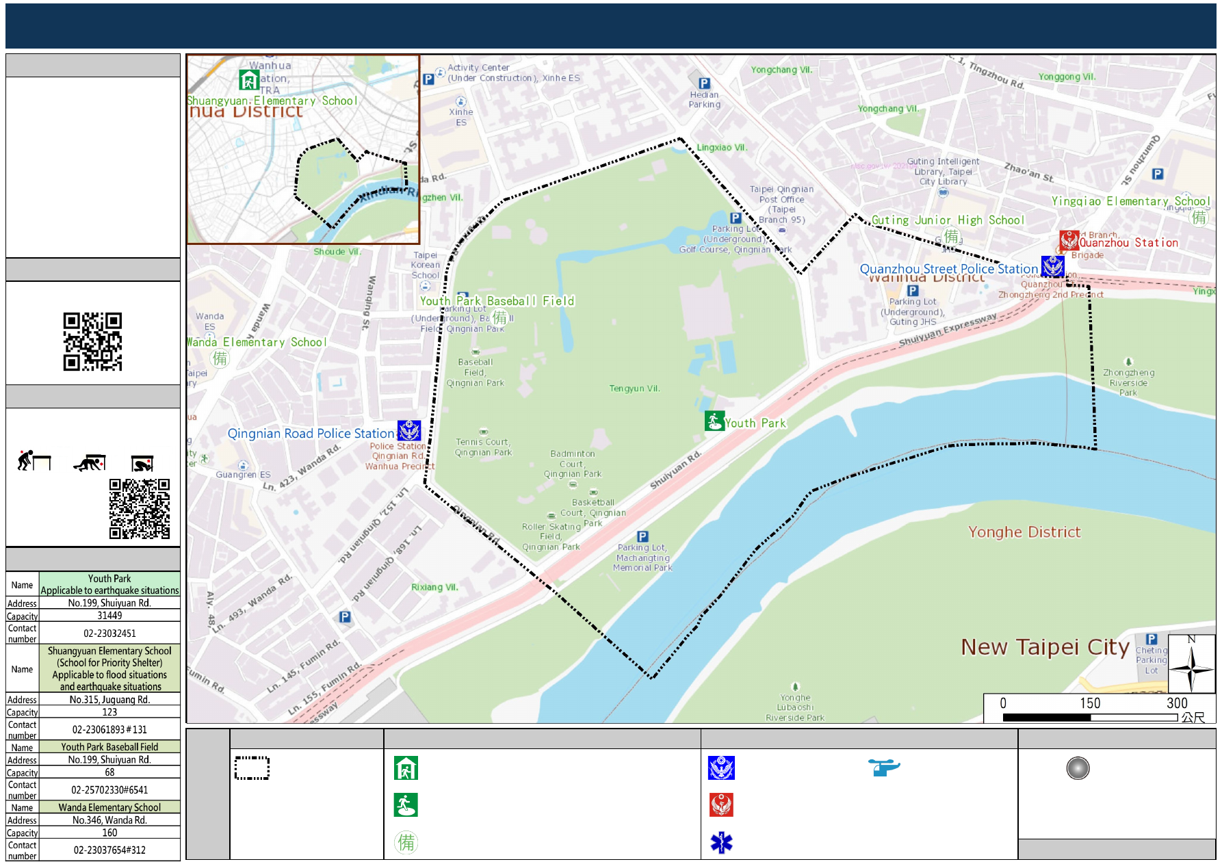The image size is (1222, 864).
Task: Click contact number 02-25702330#6541
Action: point(109,790)
